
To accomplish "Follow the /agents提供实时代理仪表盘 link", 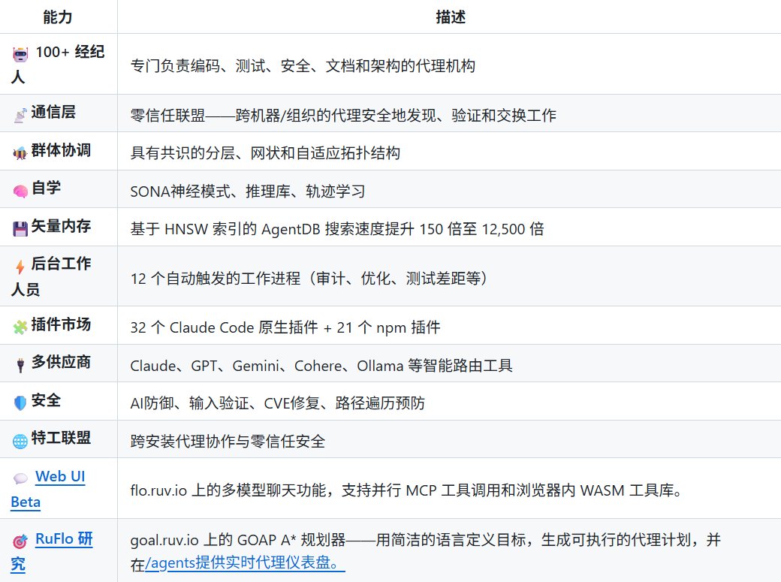I will [245, 563].
